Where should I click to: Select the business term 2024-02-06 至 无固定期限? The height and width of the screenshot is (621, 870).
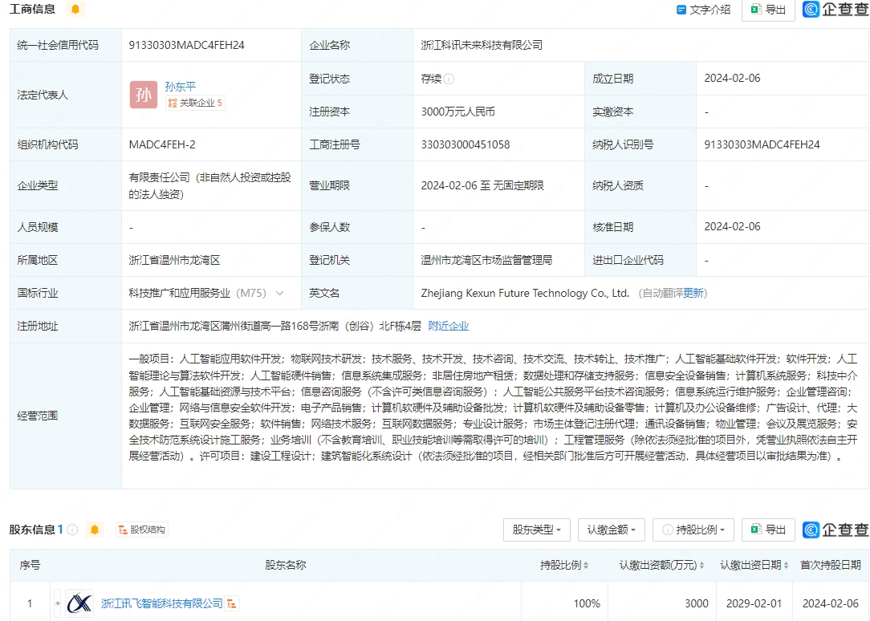pos(482,186)
